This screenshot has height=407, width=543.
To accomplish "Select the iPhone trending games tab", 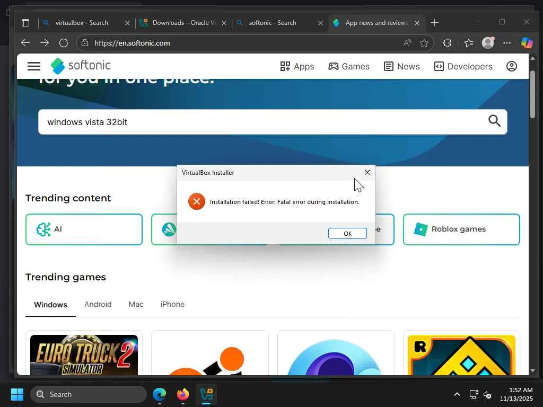I will point(172,304).
